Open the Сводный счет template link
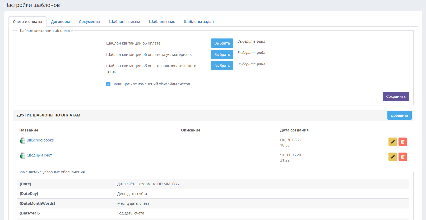The image size is (426, 220). click(x=39, y=155)
